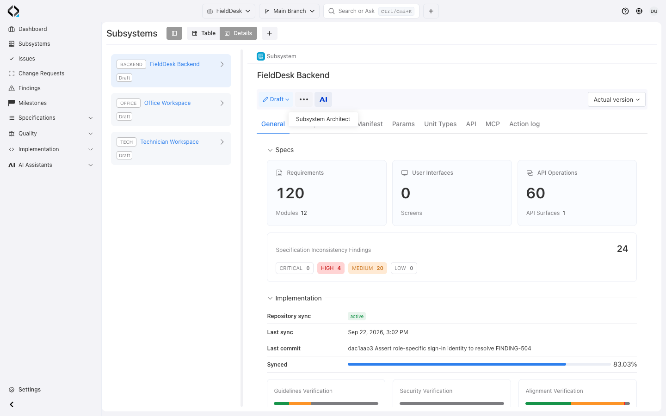
Task: Open the API Operations card
Action: pos(577,193)
